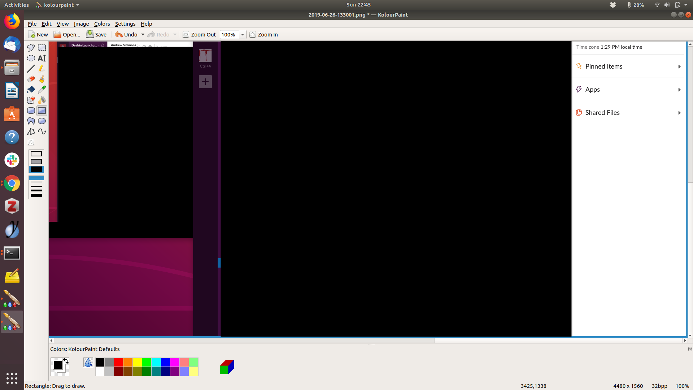693x390 pixels.
Task: Choose the gray background fill style option
Action: [x=36, y=161]
